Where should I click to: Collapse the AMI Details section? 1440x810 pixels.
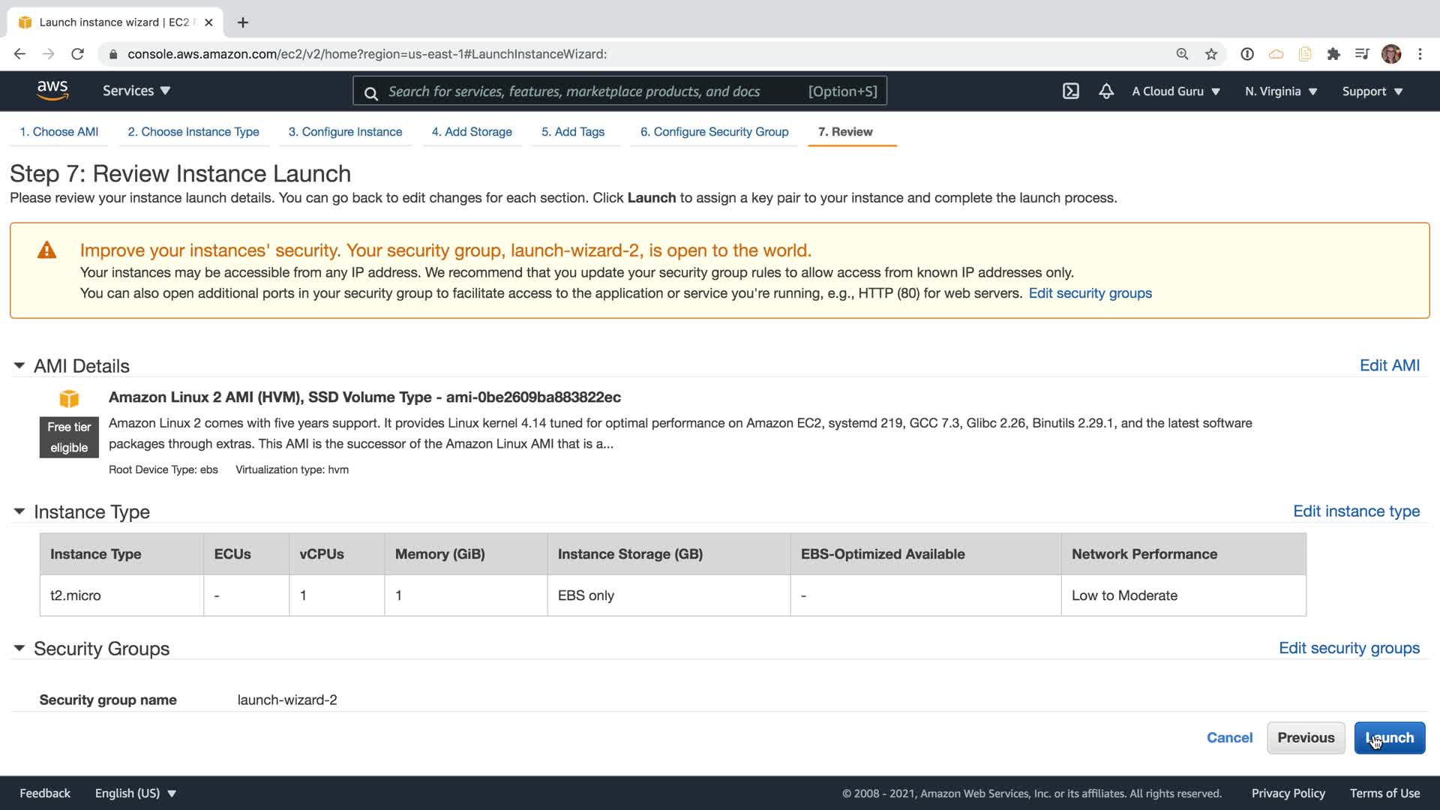(19, 365)
